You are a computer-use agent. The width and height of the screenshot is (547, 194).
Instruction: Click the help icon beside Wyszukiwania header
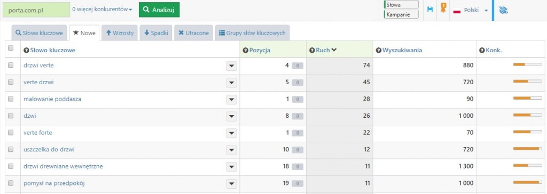(379, 51)
